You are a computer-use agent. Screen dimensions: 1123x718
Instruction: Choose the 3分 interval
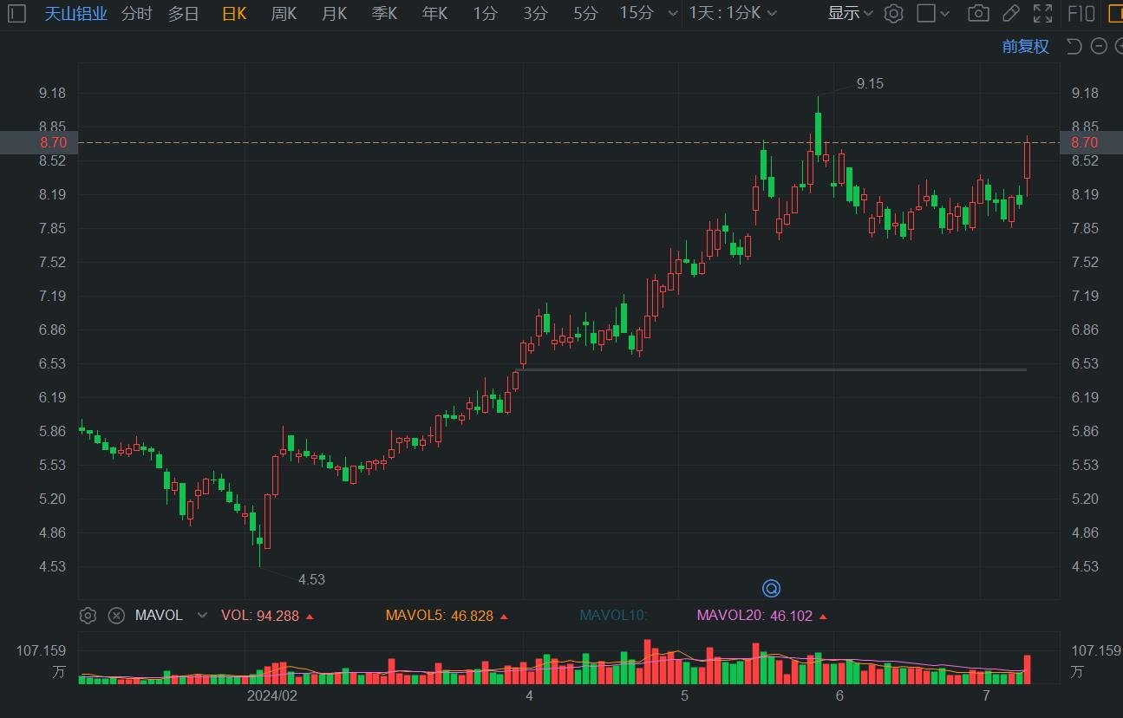[x=536, y=13]
